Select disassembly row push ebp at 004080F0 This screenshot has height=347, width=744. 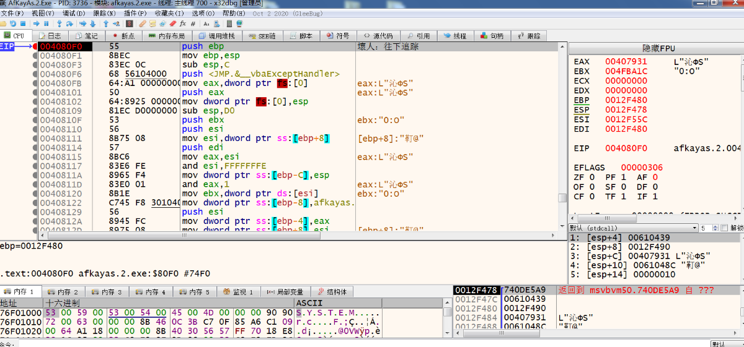pos(298,46)
